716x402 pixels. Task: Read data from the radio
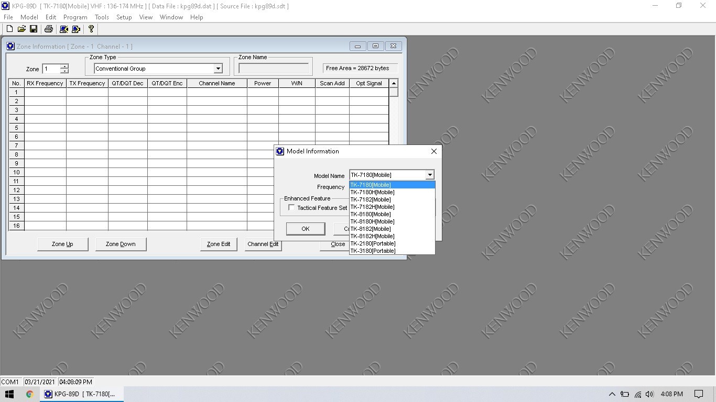point(63,29)
